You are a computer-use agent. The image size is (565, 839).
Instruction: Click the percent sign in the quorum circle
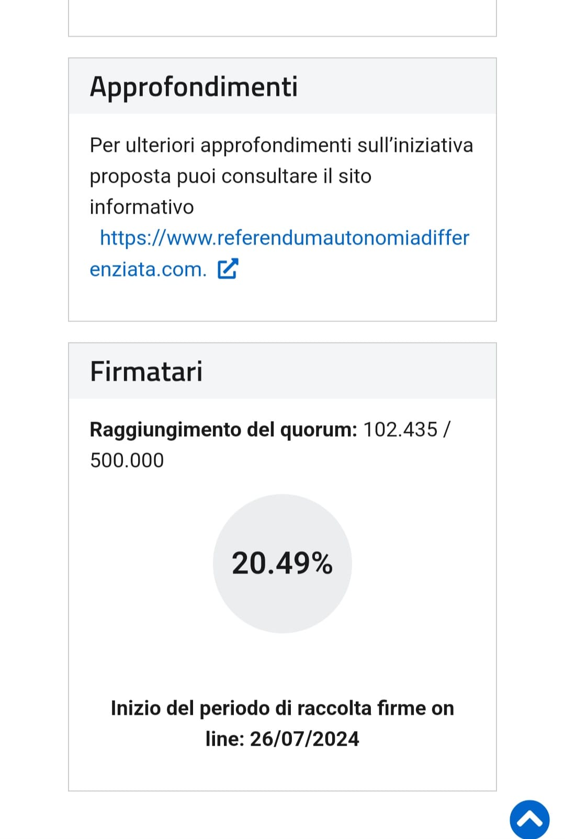tap(322, 564)
